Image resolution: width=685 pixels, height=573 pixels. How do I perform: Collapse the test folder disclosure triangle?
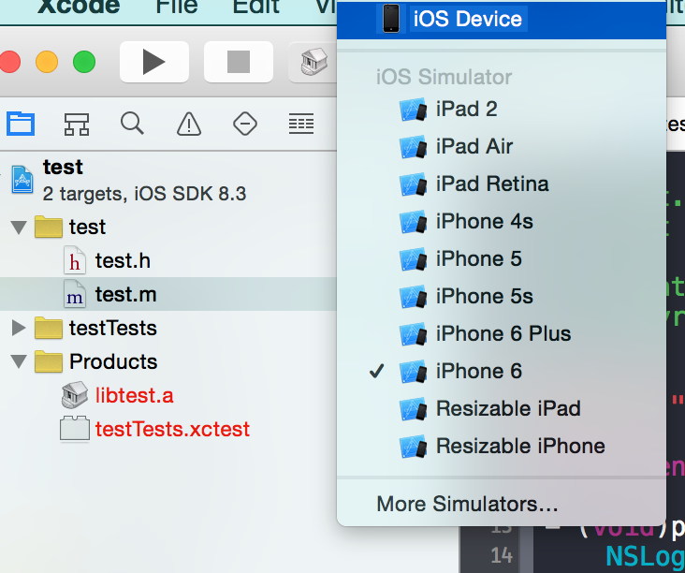[19, 228]
